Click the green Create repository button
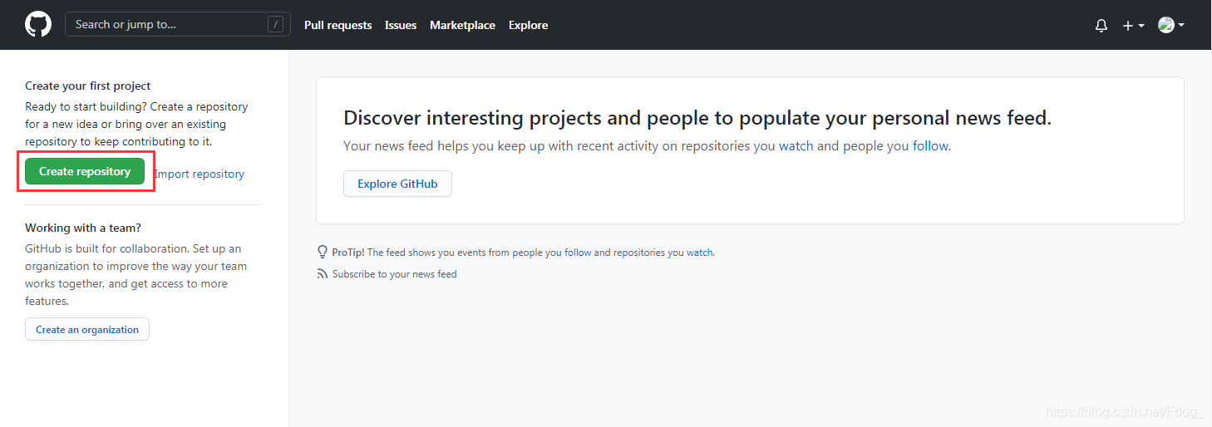1212x427 pixels. pyautogui.click(x=85, y=171)
